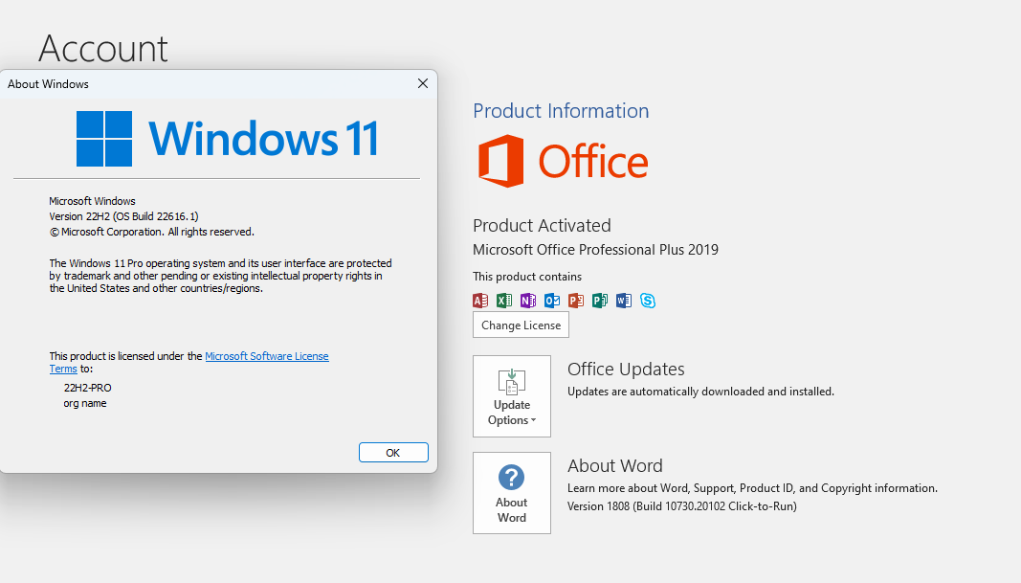Click the 'Product Information' heading
Image resolution: width=1021 pixels, height=583 pixels.
561,111
